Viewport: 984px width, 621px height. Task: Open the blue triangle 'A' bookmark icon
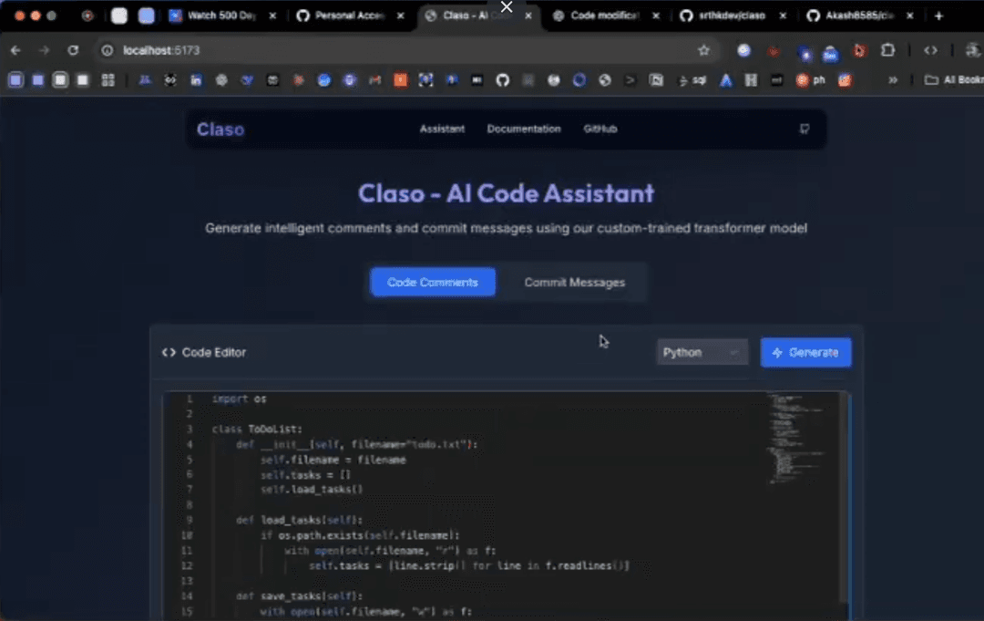(725, 80)
